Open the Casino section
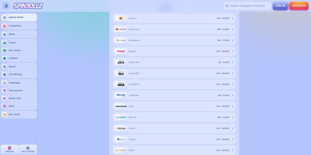 pos(19,42)
